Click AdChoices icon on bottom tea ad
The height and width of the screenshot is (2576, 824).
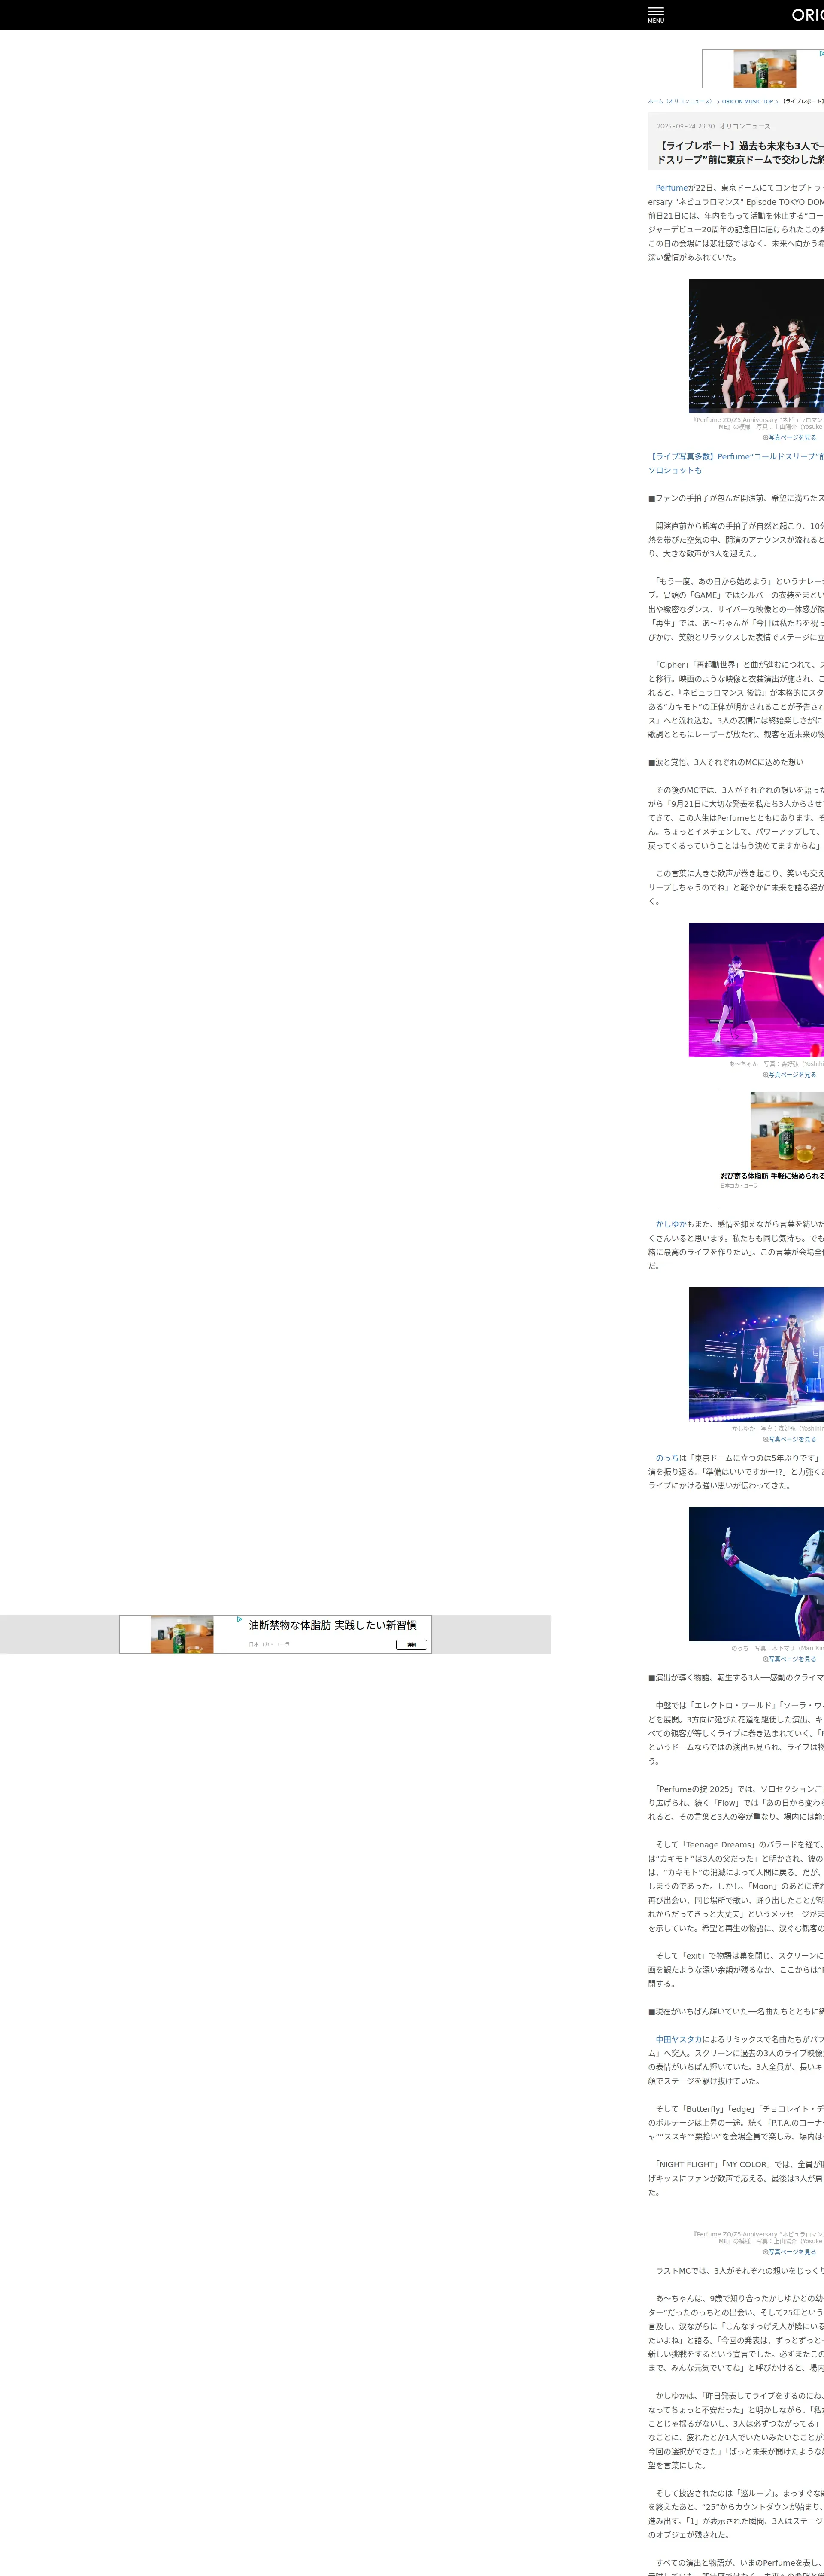click(240, 1619)
